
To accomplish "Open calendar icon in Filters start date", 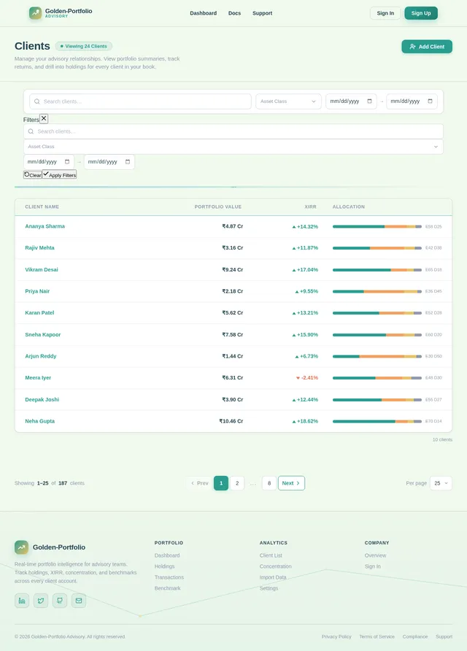I will (x=67, y=162).
